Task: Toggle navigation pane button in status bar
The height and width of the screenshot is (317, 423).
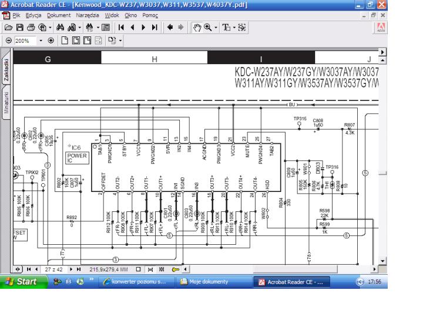Action: (18, 269)
